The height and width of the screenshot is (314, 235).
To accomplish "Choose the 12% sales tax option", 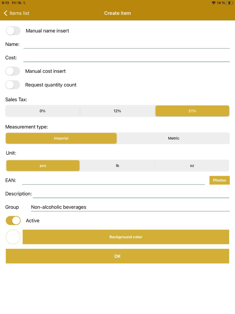I will (x=117, y=111).
